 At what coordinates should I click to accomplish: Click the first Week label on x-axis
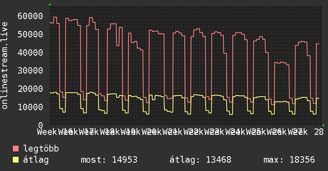(47, 132)
